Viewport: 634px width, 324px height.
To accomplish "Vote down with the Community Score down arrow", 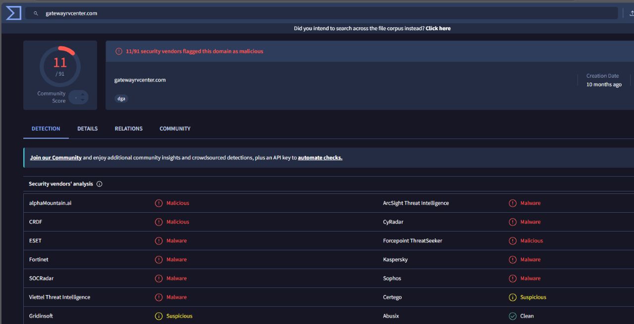I will coord(83,100).
